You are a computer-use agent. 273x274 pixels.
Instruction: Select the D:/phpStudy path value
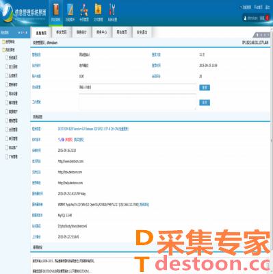[73, 226]
